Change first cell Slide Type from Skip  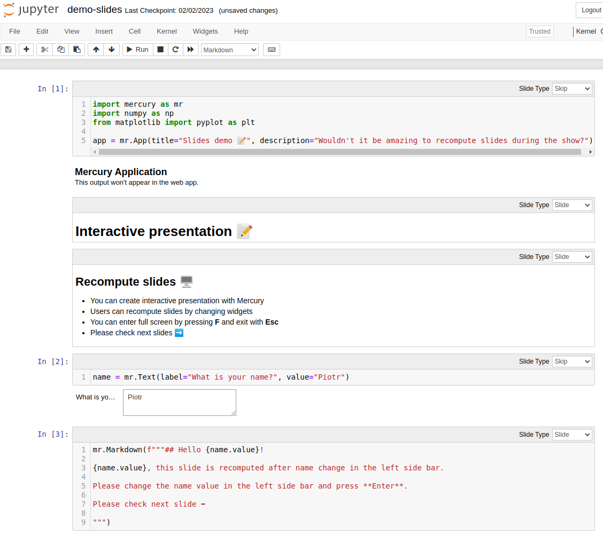(572, 88)
